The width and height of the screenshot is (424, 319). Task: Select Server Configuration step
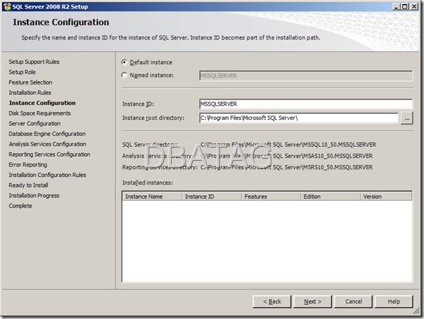coord(35,123)
